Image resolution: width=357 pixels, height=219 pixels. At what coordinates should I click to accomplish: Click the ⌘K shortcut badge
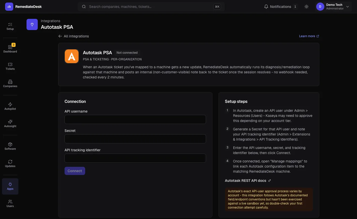217,7
